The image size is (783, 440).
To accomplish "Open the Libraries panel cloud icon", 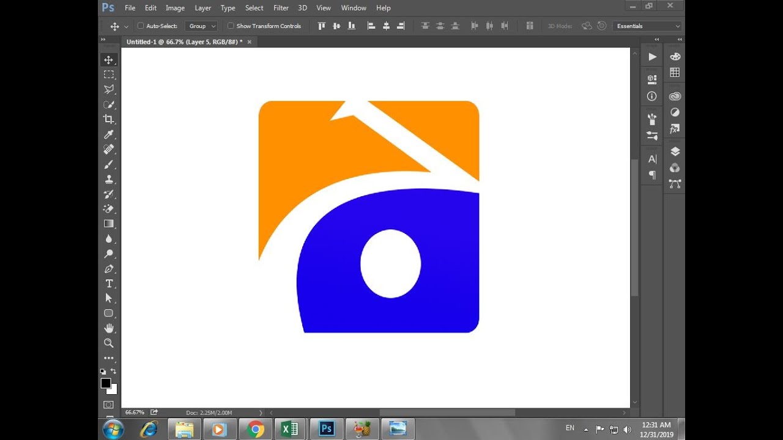I will click(x=675, y=97).
